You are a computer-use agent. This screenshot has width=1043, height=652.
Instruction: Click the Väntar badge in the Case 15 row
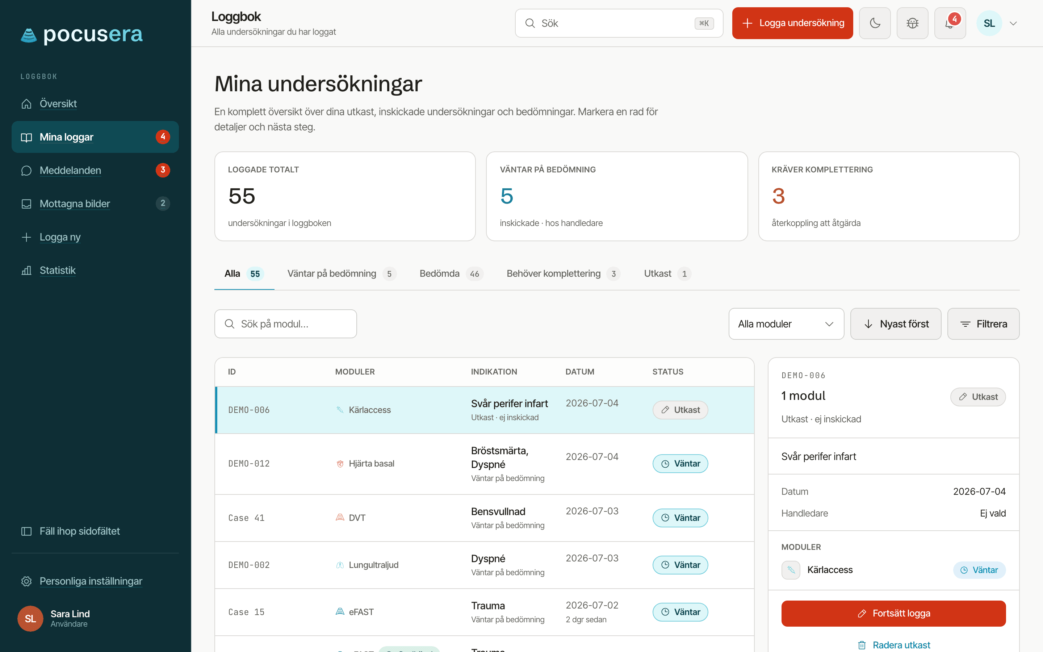coord(680,612)
